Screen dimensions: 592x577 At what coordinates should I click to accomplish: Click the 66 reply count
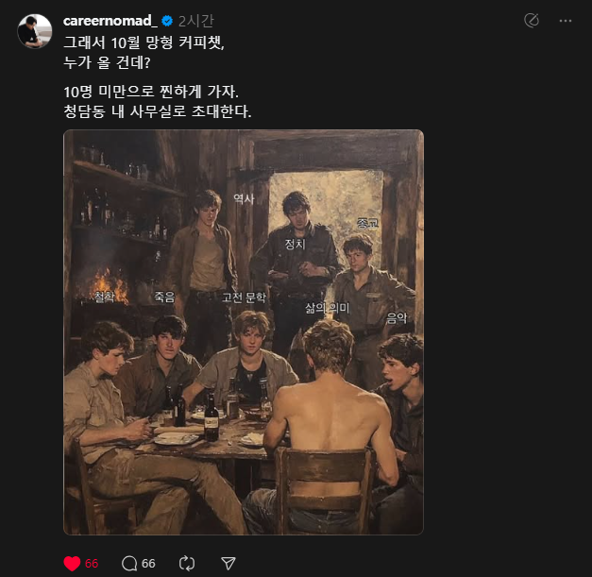point(148,563)
